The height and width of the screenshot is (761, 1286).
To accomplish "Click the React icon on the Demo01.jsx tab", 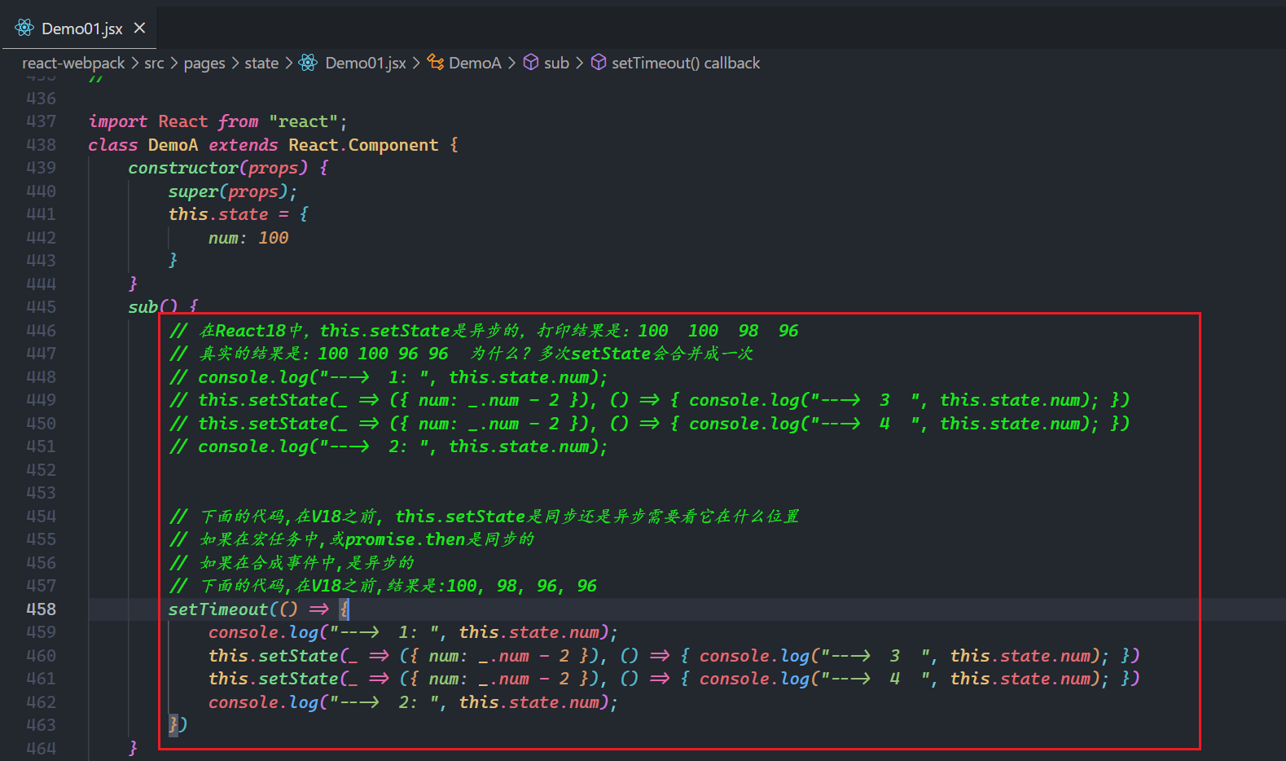I will coord(24,29).
